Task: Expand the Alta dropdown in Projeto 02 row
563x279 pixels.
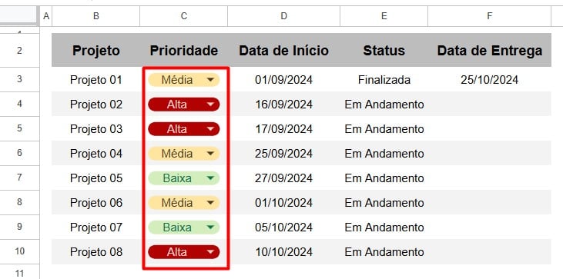Action: click(210, 105)
